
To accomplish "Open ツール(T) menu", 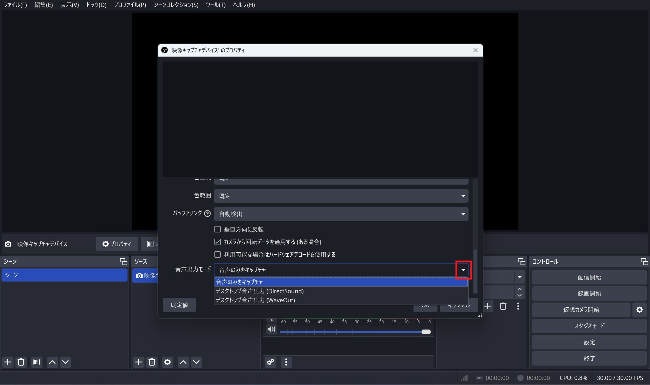I will click(x=216, y=5).
